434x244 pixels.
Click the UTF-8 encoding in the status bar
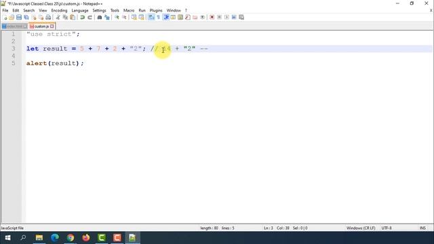point(387,228)
